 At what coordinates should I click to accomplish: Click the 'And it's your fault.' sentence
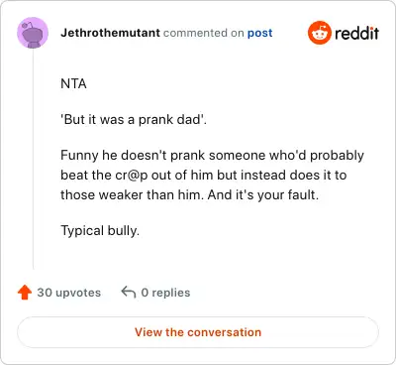pyautogui.click(x=263, y=194)
